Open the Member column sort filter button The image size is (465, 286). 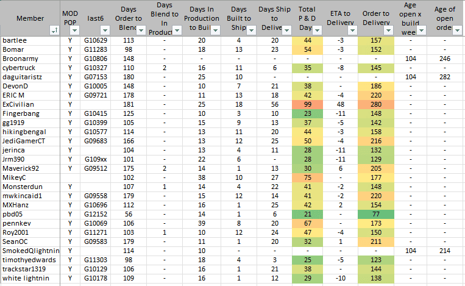click(x=53, y=30)
